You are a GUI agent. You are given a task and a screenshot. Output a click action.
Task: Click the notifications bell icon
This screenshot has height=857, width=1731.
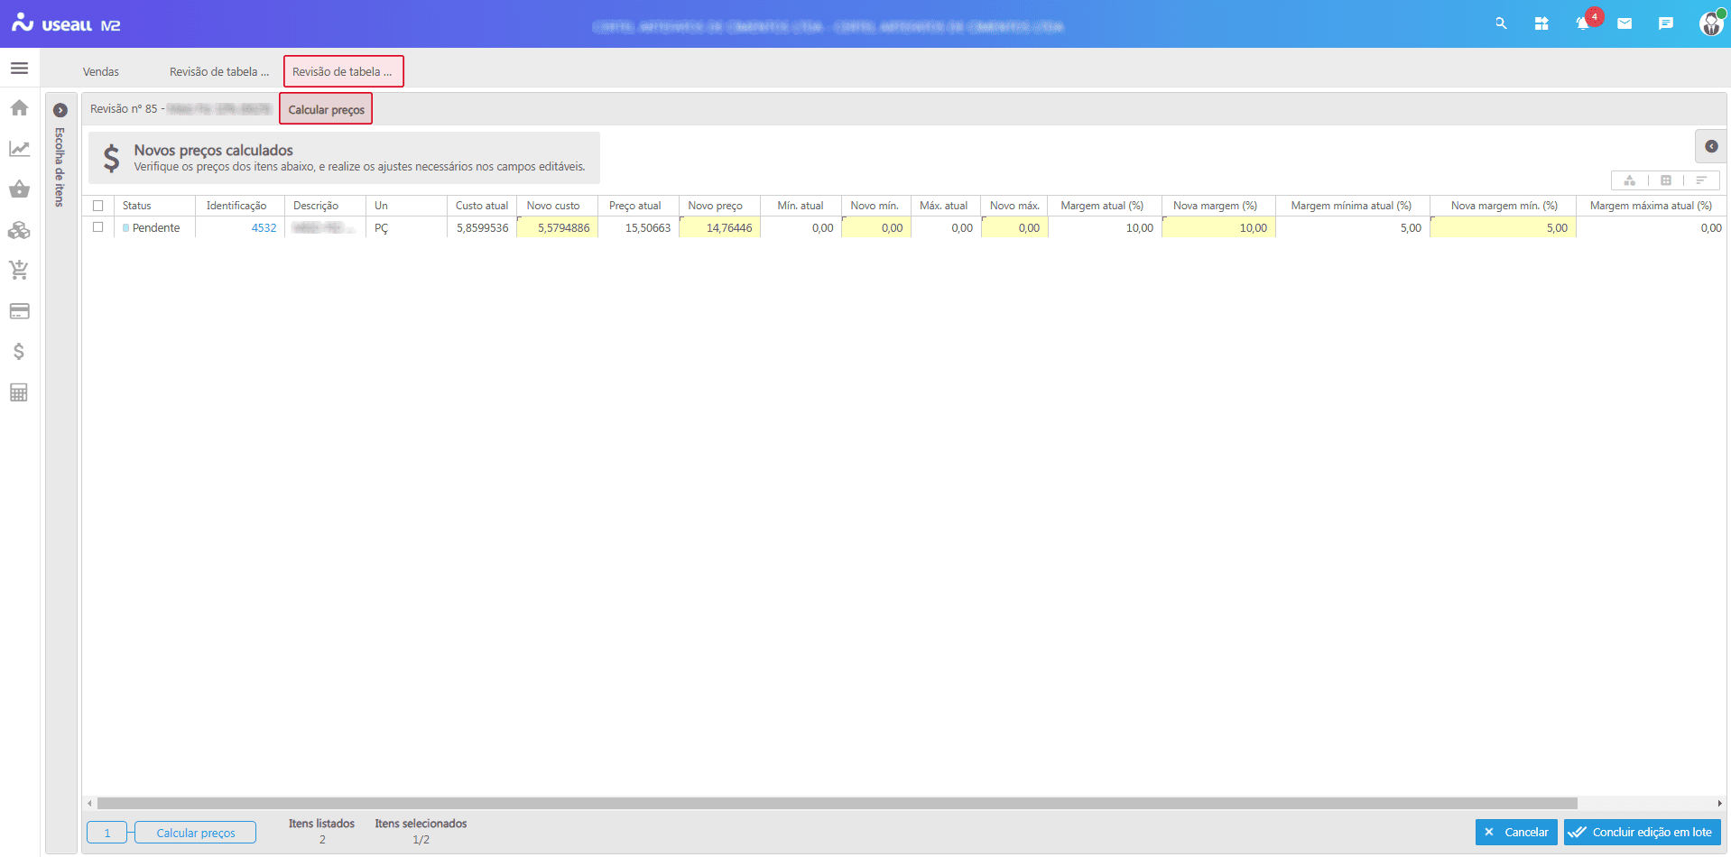pyautogui.click(x=1582, y=24)
